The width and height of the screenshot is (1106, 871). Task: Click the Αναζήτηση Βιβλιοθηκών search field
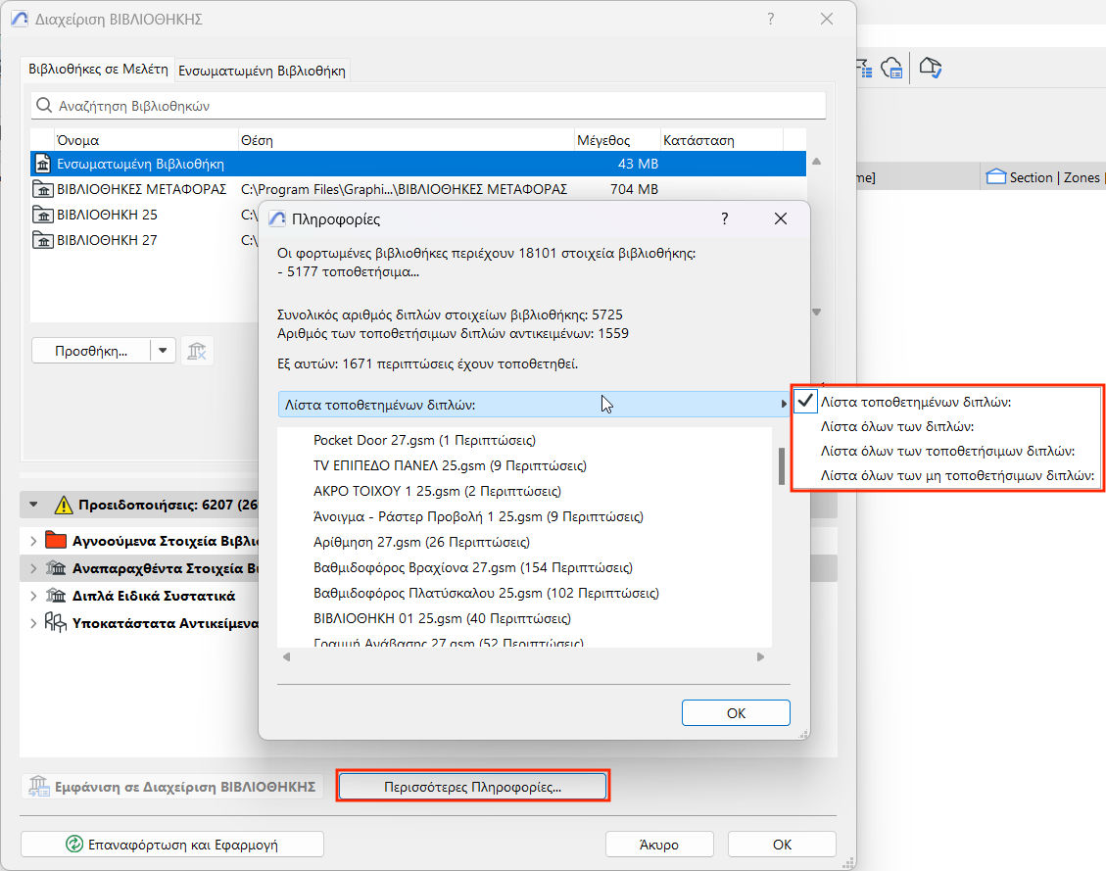(428, 106)
